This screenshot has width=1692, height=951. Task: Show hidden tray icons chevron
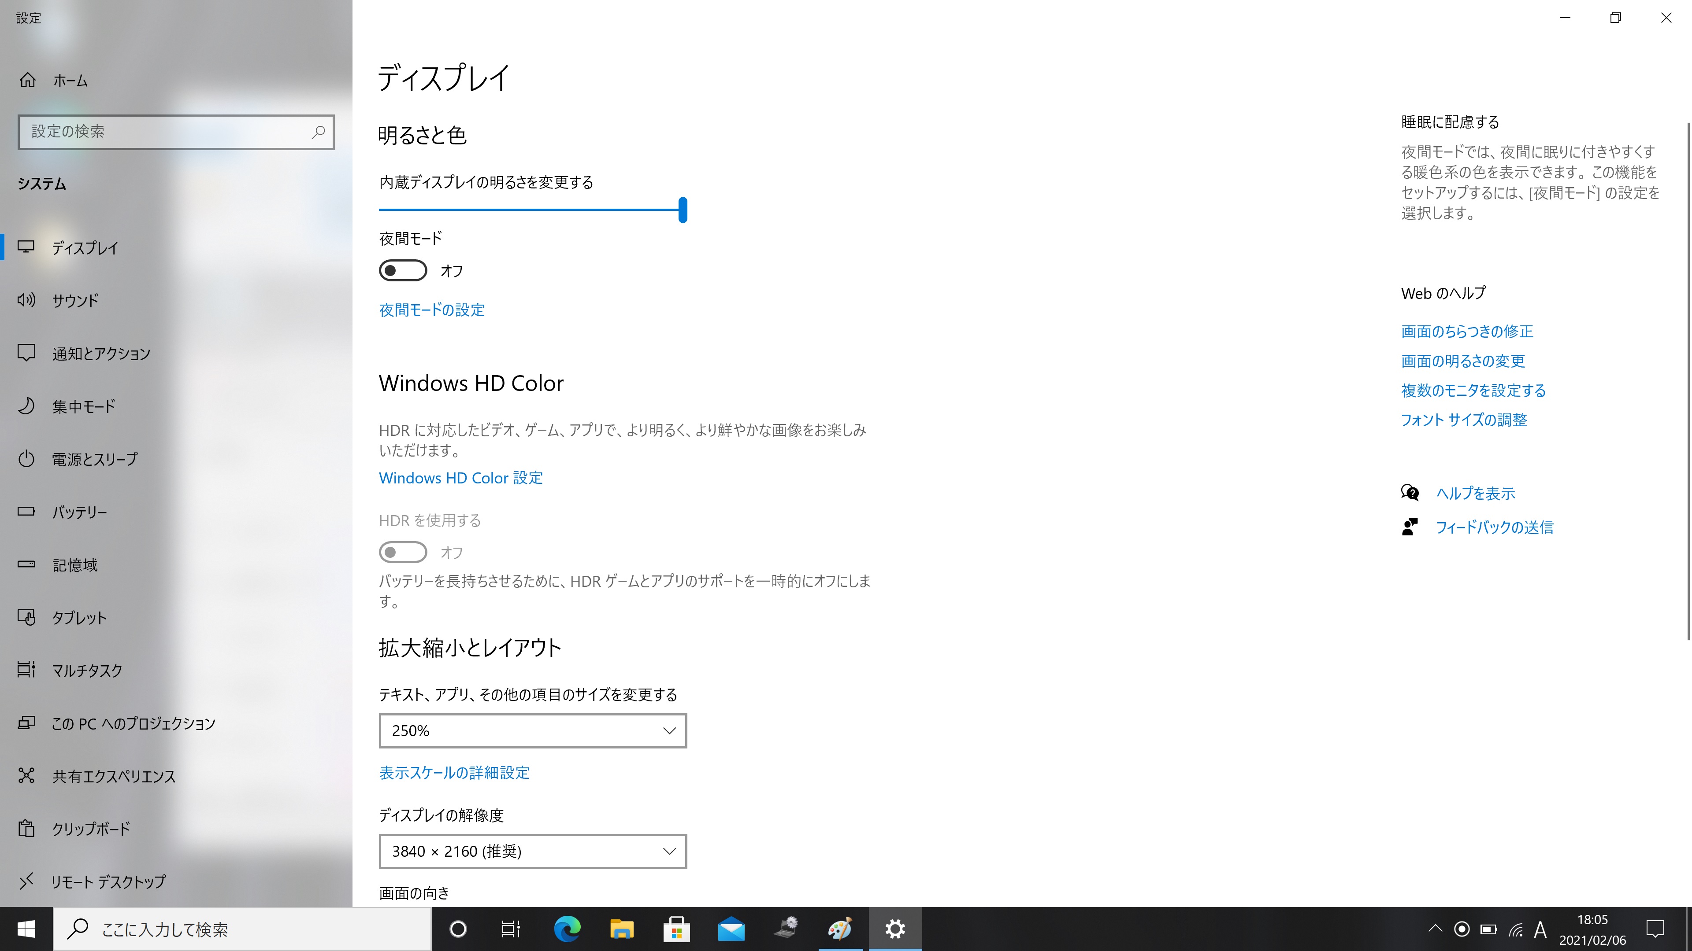click(x=1435, y=929)
